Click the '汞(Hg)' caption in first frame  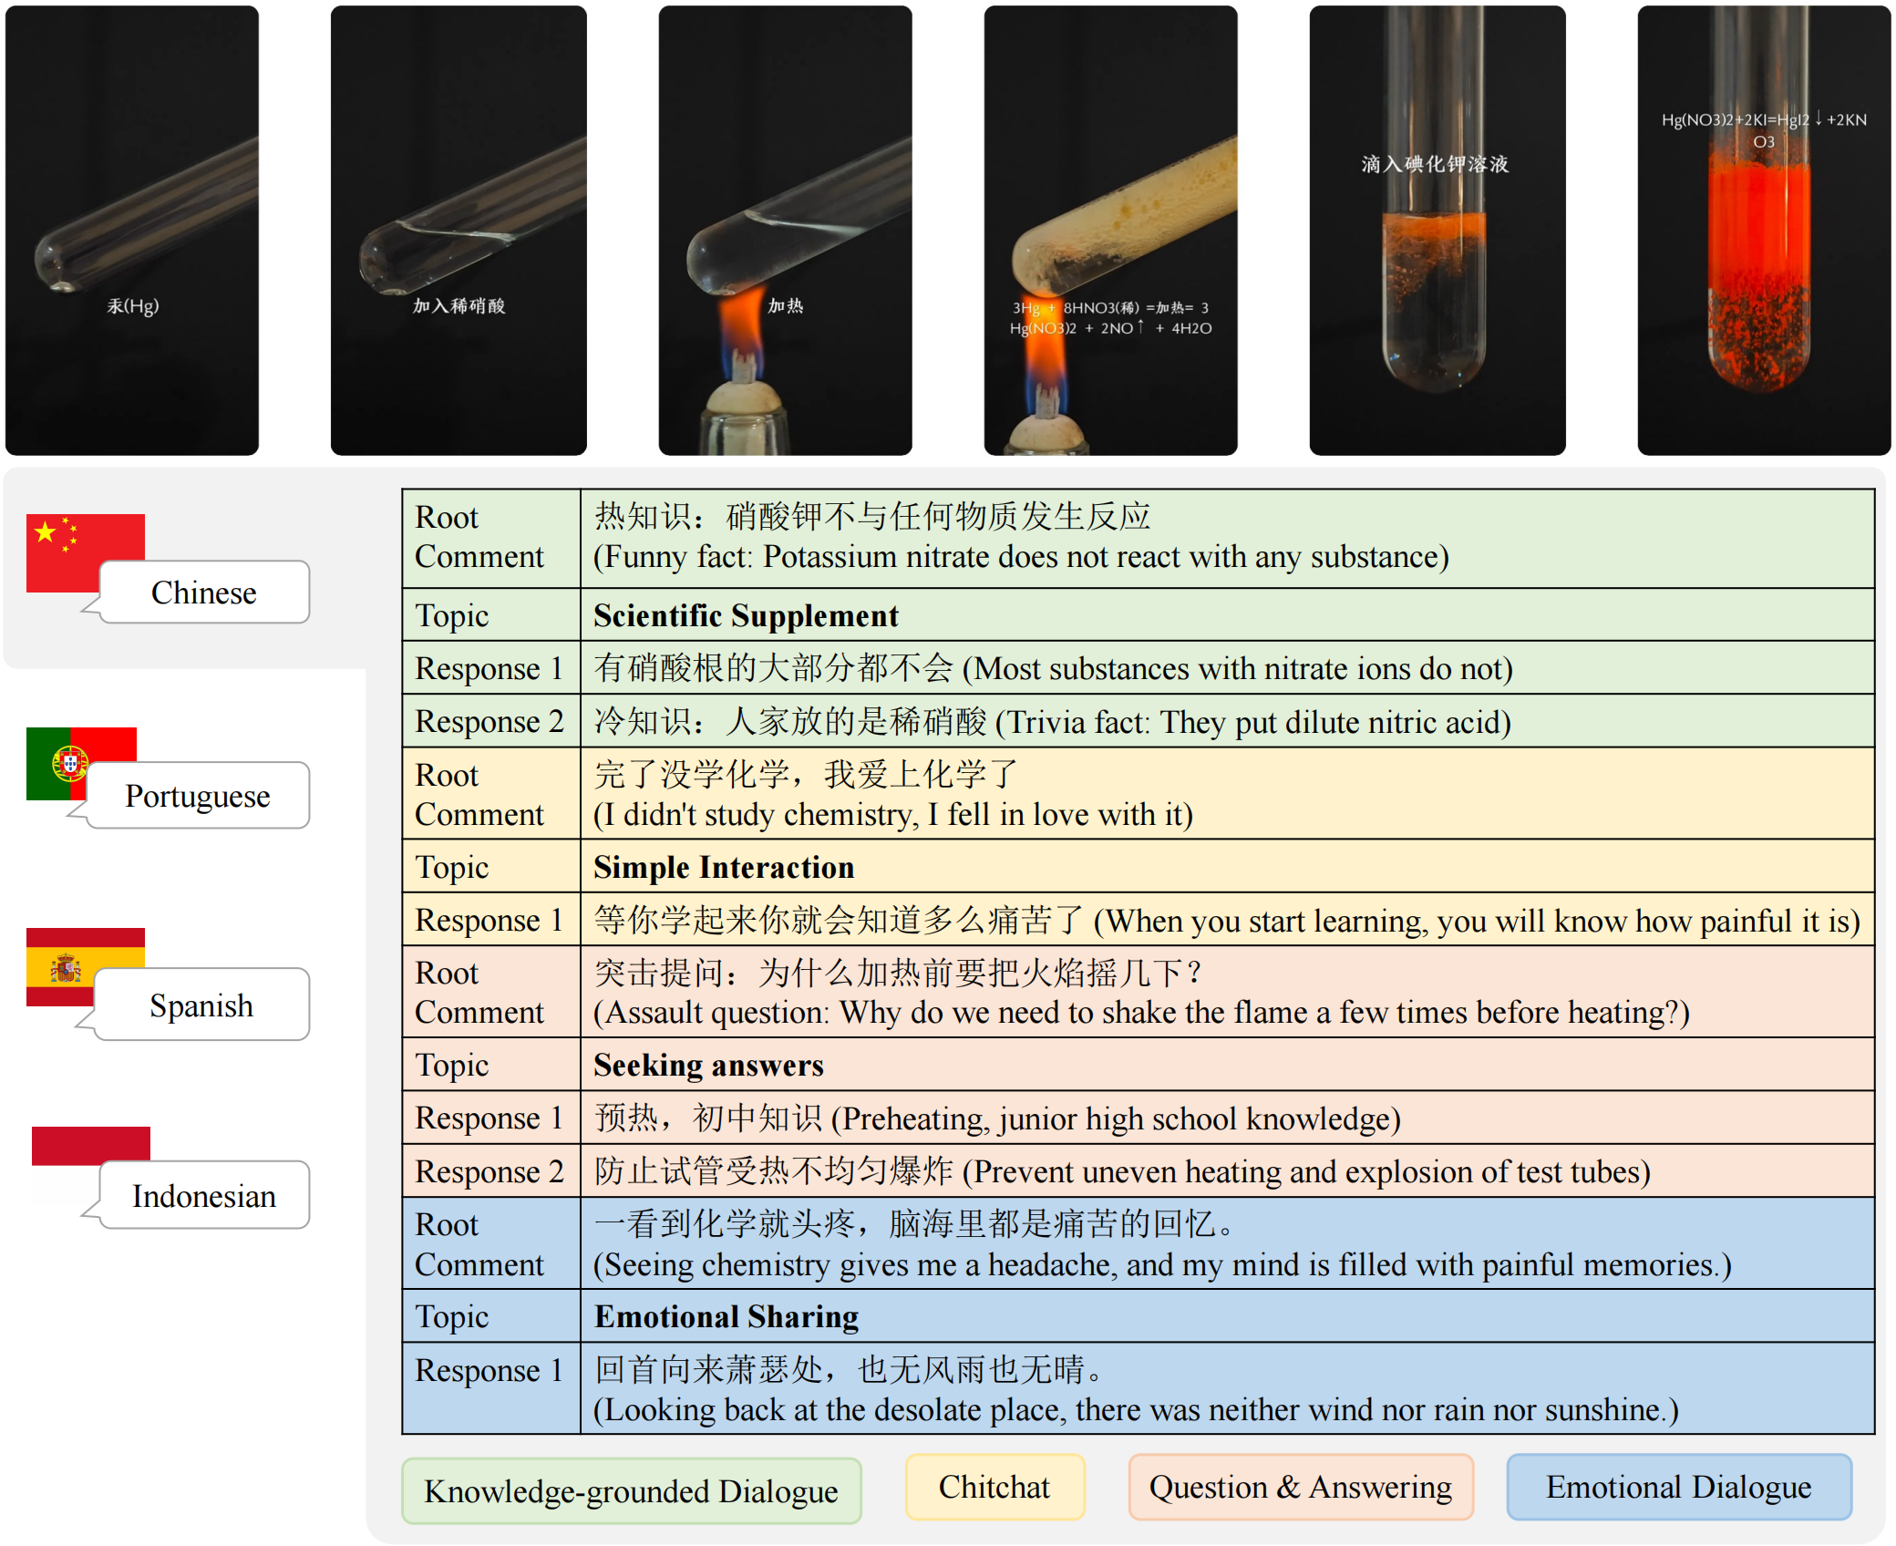coord(133,306)
